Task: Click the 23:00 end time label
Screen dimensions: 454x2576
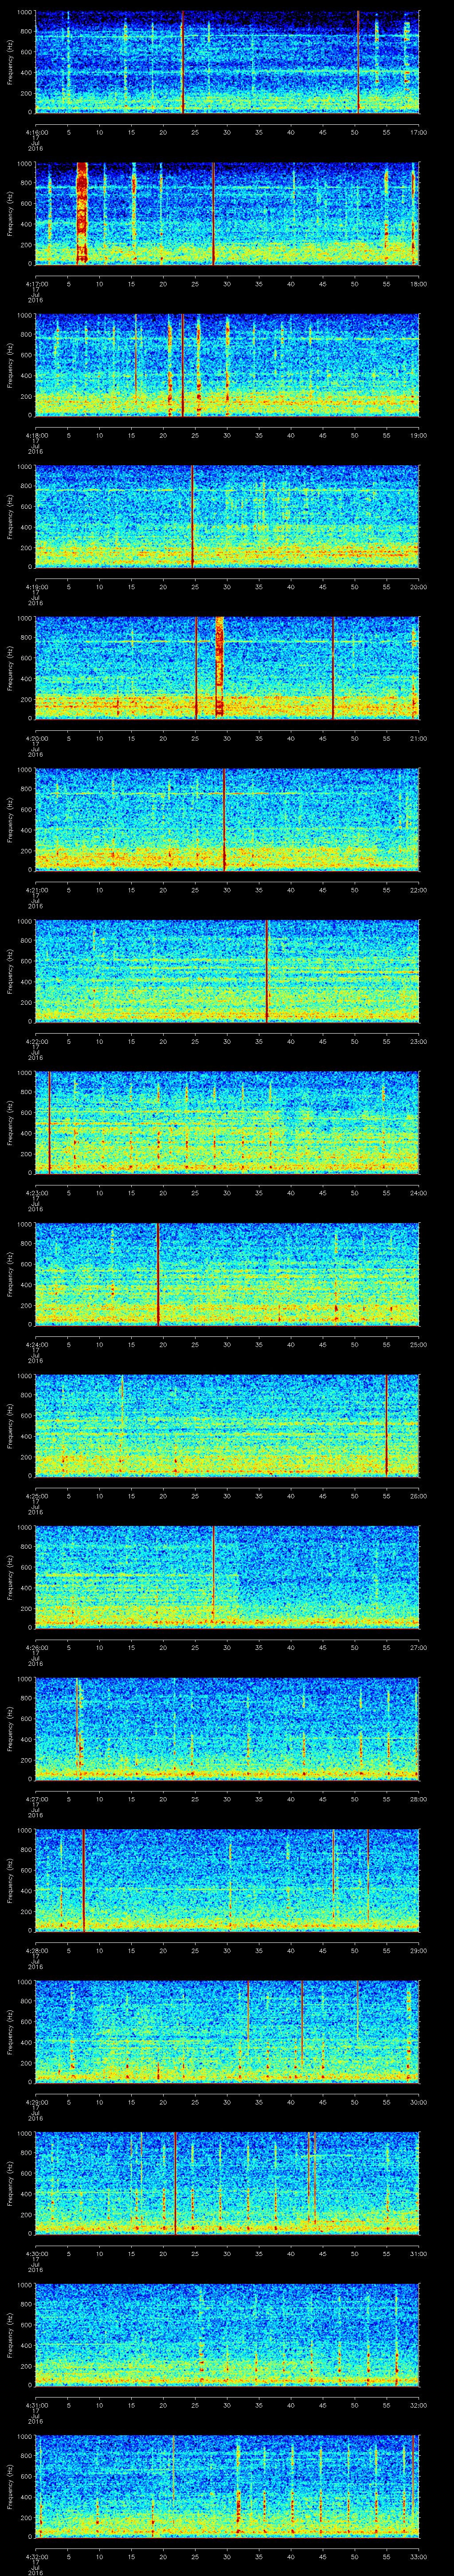Action: click(418, 1041)
